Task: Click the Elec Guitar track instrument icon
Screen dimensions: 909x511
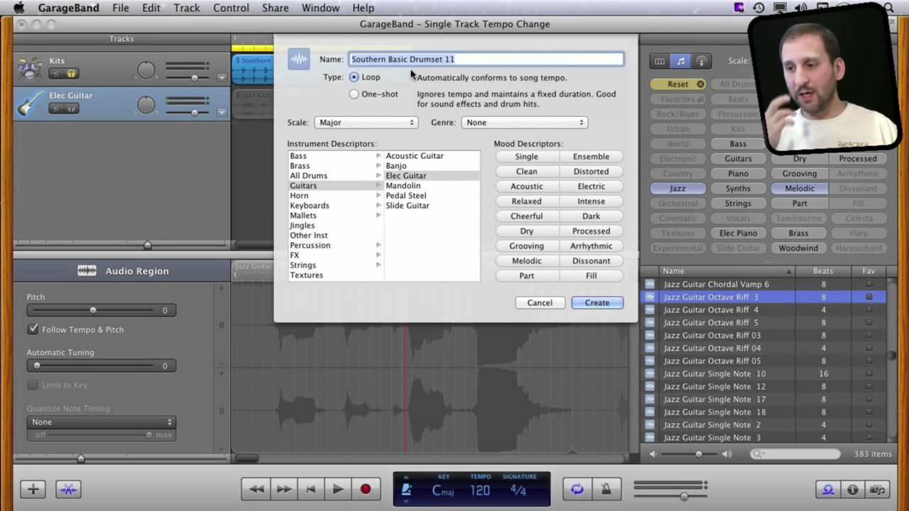Action: [29, 102]
